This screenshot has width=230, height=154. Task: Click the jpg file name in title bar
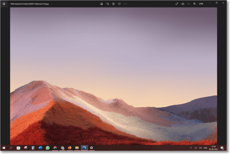coord(30,4)
